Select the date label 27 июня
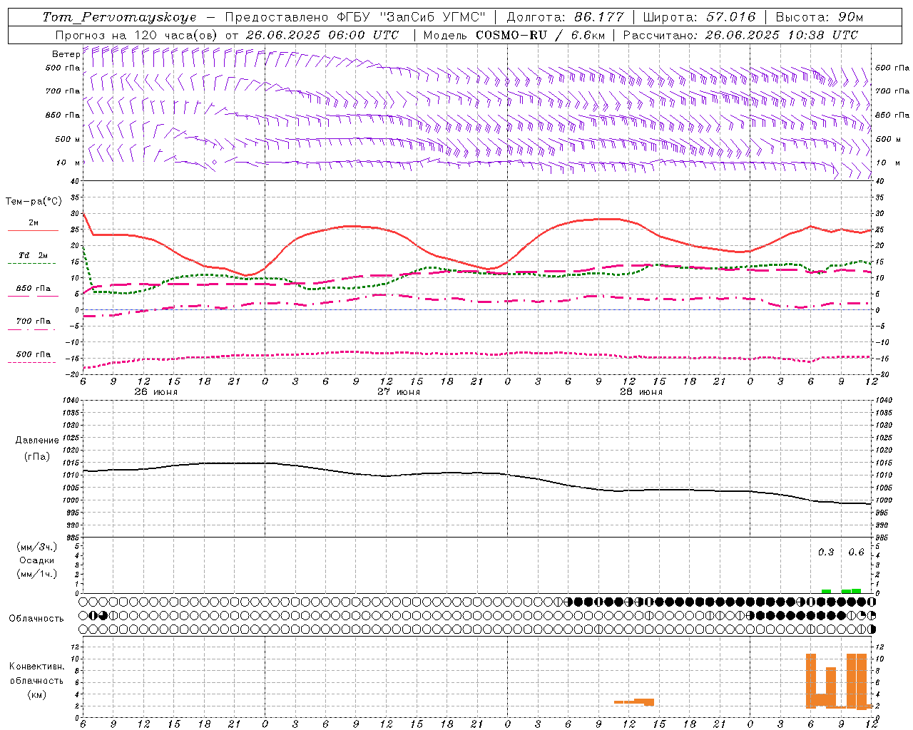The height and width of the screenshot is (730, 913). tap(399, 392)
